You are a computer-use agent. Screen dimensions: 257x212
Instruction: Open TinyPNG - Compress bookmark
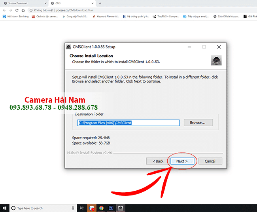pyautogui.click(x=166, y=16)
